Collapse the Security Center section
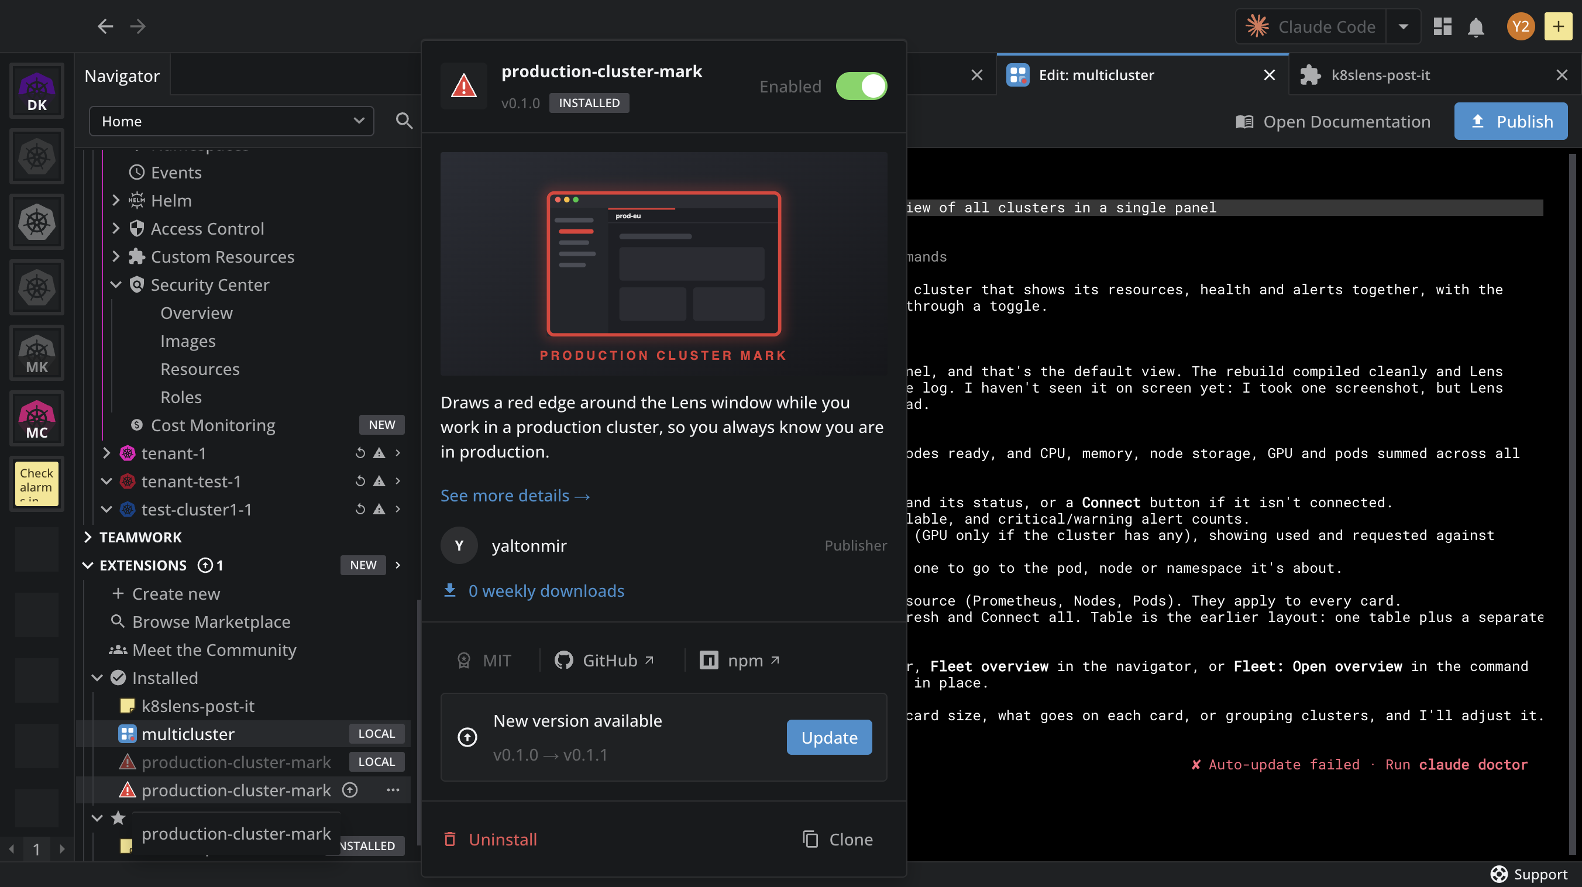Viewport: 1582px width, 887px height. [115, 285]
